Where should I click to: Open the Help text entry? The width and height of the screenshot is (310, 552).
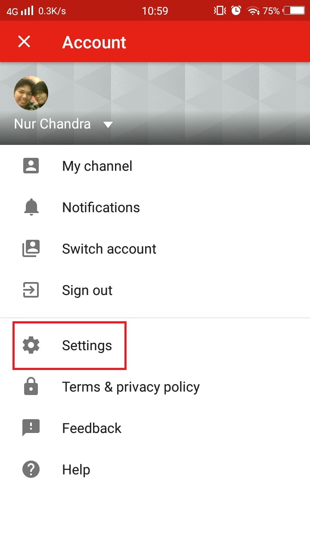pos(76,470)
